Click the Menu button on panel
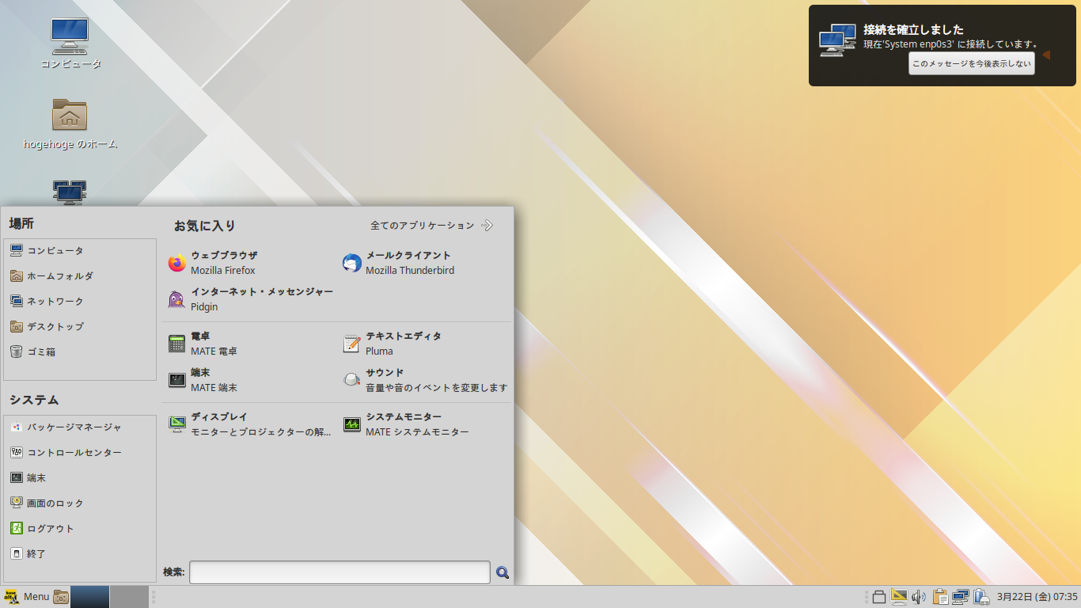Viewport: 1081px width, 608px height. point(26,597)
